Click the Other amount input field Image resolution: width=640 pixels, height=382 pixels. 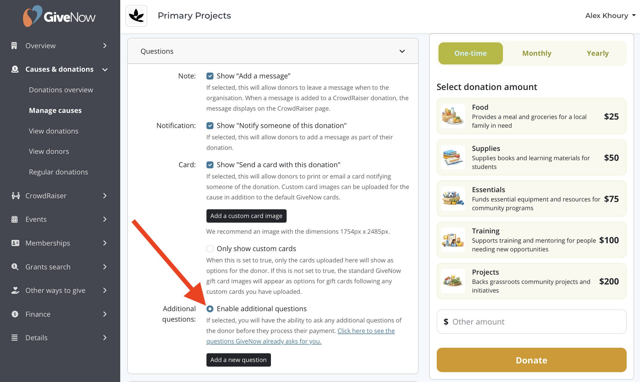(x=531, y=322)
